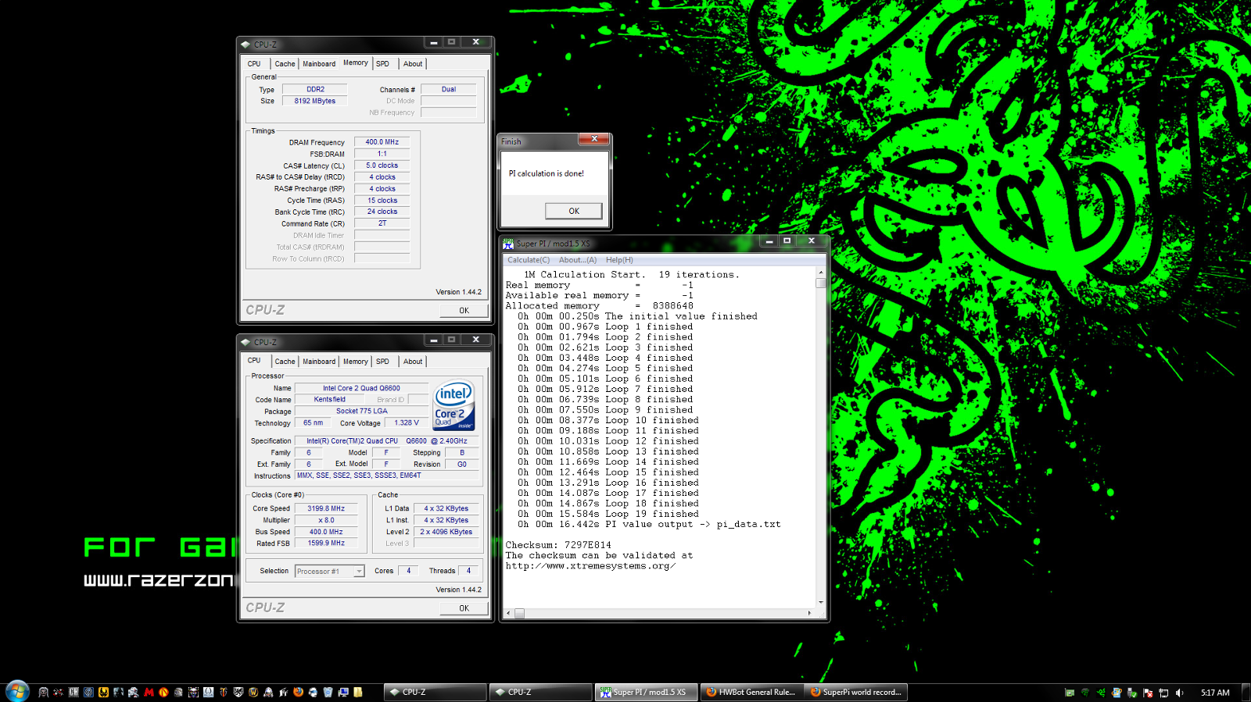Open the Processor #1 selection dropdown
This screenshot has height=702, width=1251.
[x=330, y=572]
